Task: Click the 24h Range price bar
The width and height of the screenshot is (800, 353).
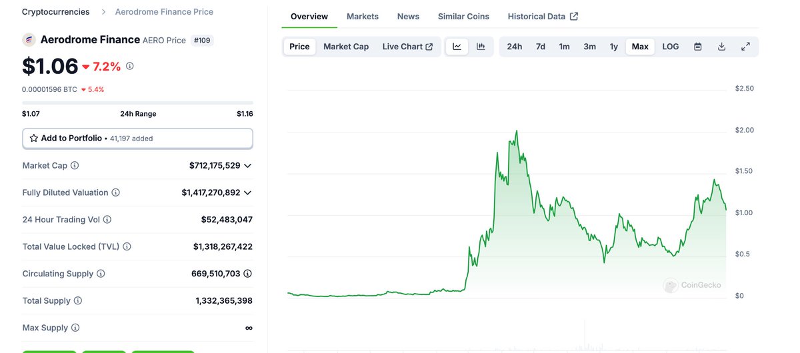Action: [137, 103]
